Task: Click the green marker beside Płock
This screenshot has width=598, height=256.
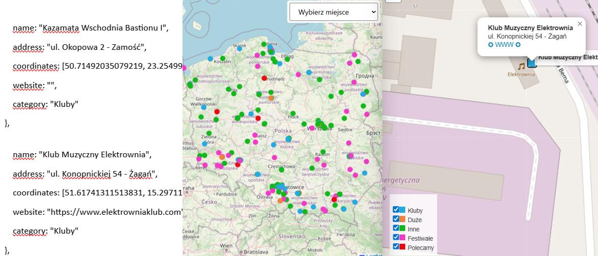Action: tap(293, 113)
